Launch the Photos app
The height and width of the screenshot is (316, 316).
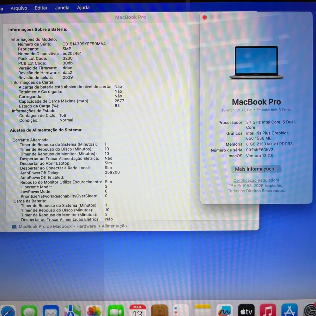[x=94, y=311]
